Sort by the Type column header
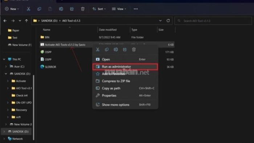Image resolution: width=254 pixels, height=143 pixels. 134,30
